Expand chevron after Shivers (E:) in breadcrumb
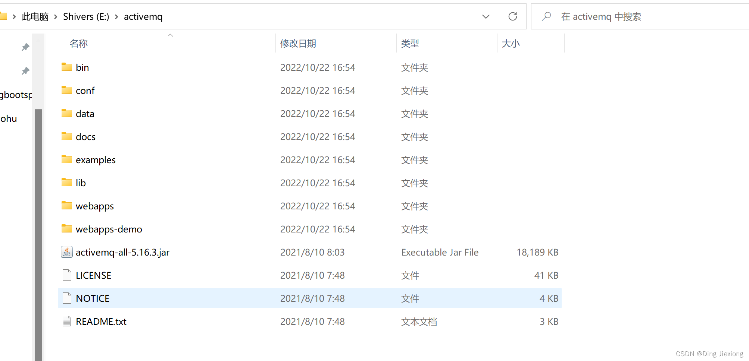Screen dimensions: 749x361 (x=116, y=17)
